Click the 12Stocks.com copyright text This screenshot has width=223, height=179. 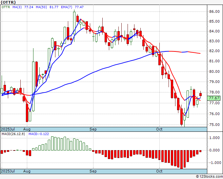209,176
